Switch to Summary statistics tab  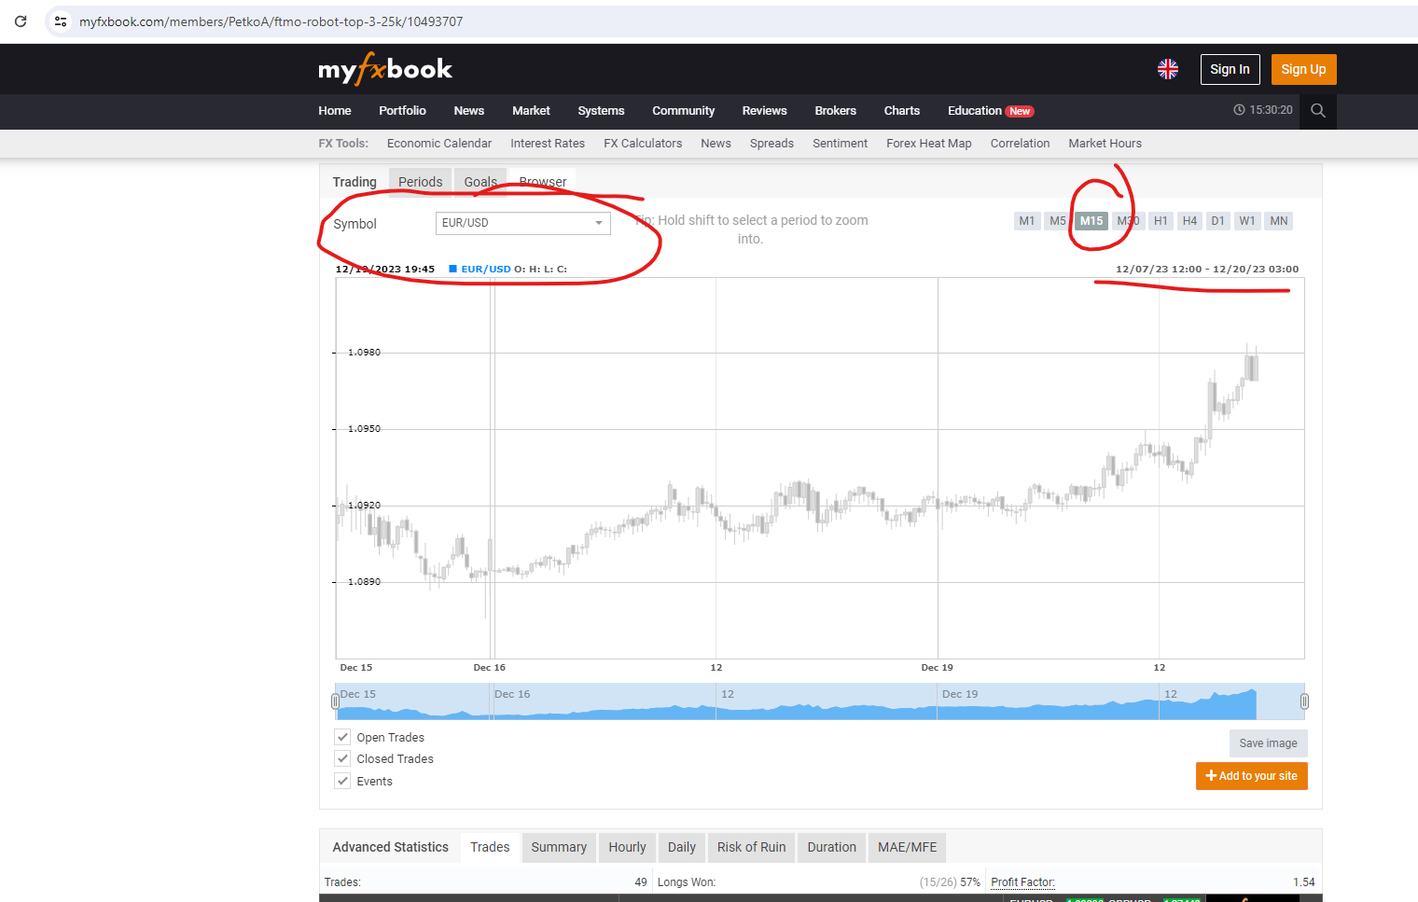(559, 847)
